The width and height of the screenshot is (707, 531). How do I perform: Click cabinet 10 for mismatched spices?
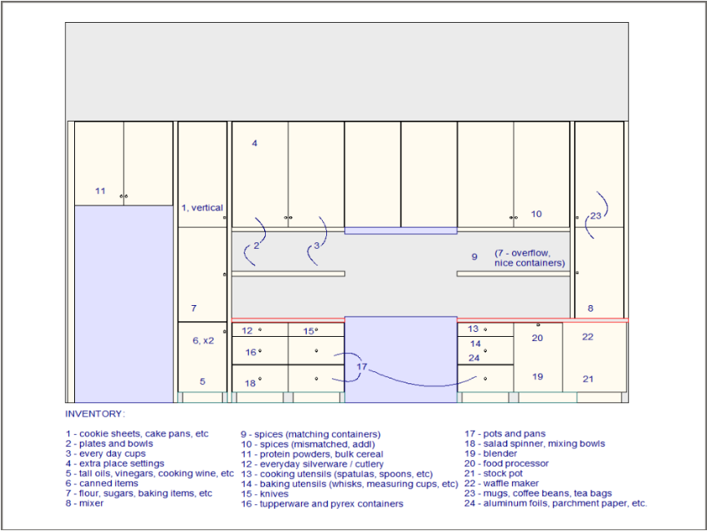(537, 214)
